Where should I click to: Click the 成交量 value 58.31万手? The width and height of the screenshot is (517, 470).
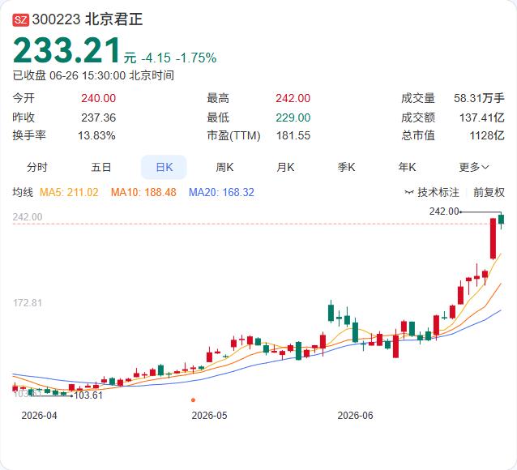pos(479,98)
